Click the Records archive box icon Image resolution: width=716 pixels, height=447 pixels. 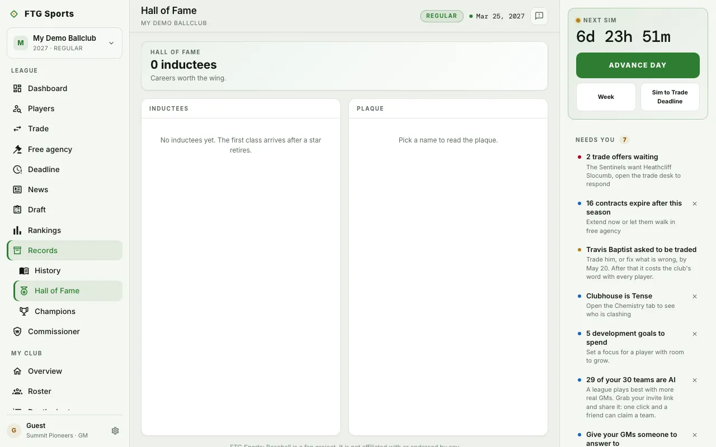[17, 250]
